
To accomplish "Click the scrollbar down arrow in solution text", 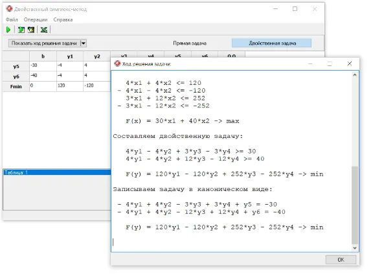I will coord(355,248).
